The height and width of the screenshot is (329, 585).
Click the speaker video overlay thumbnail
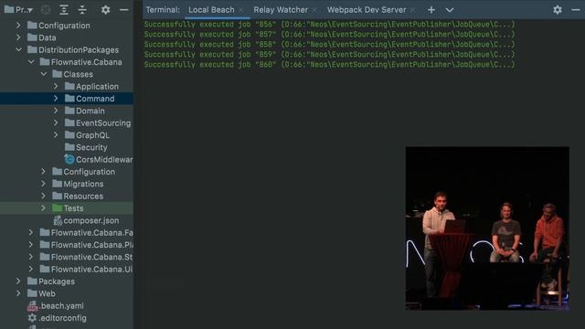[x=487, y=228]
